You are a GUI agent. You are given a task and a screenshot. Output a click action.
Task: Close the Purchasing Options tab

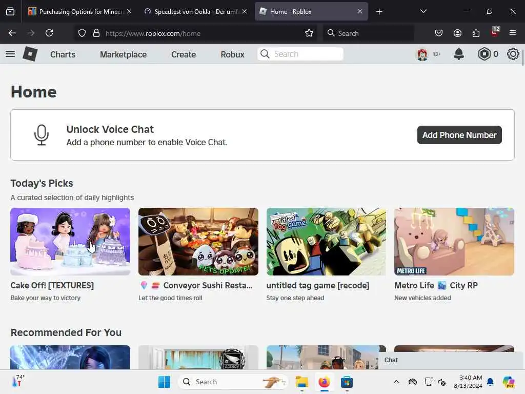(x=129, y=11)
